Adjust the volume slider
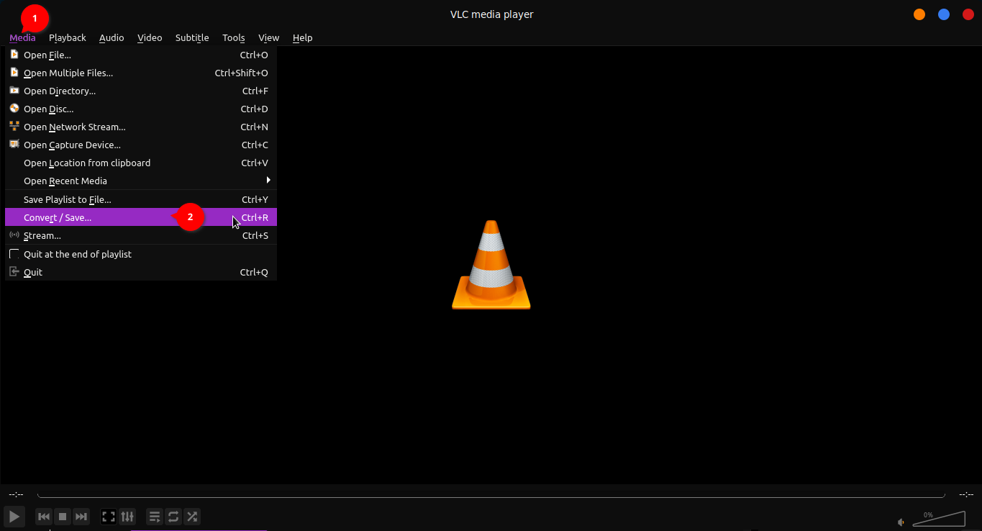 coord(939,519)
